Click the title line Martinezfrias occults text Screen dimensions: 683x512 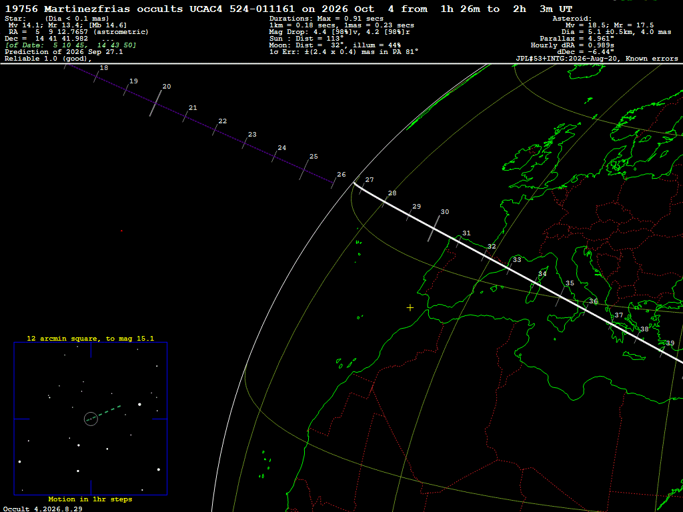(288, 9)
